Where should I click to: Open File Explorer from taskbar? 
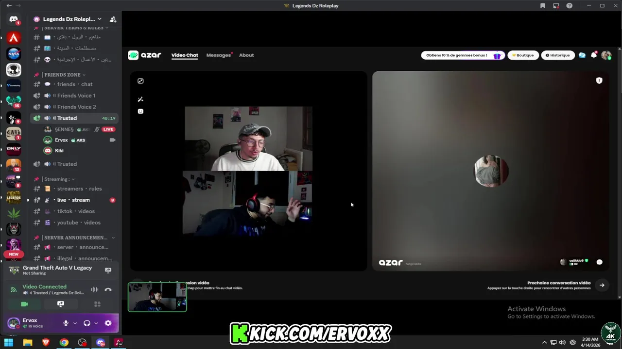point(28,343)
